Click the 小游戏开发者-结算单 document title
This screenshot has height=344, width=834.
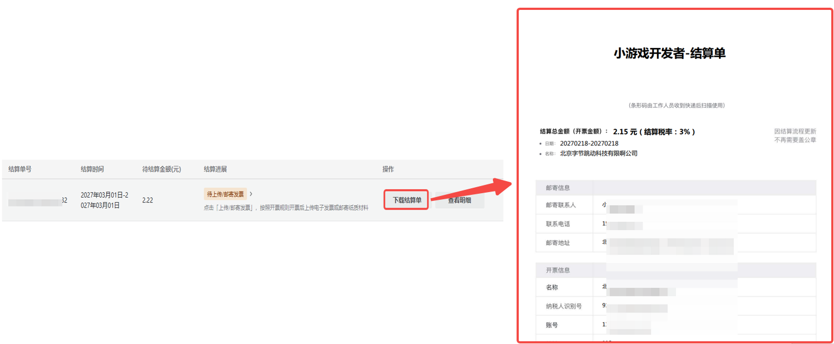click(x=670, y=53)
